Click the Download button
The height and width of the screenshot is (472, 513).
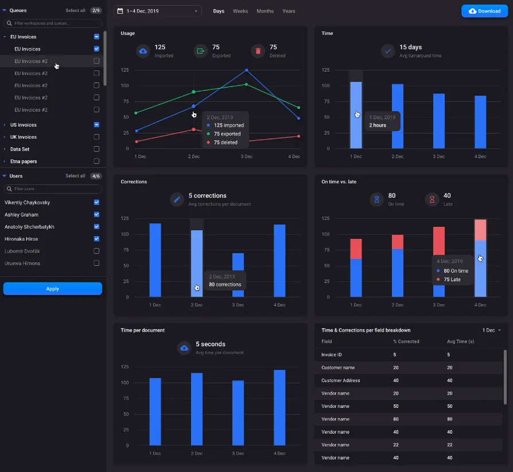click(484, 10)
